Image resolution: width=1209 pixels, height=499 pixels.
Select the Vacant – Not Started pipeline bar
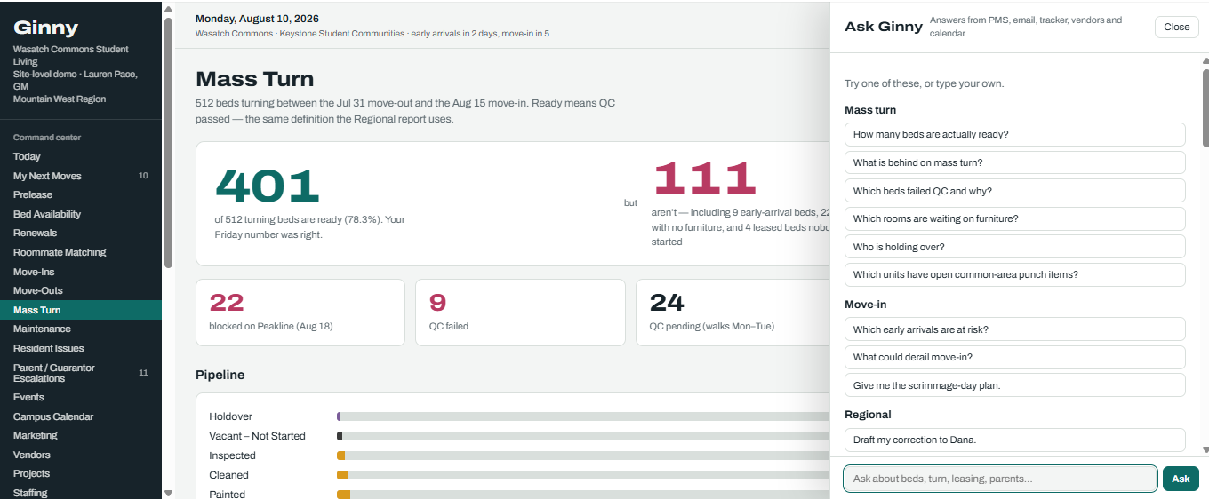[583, 436]
